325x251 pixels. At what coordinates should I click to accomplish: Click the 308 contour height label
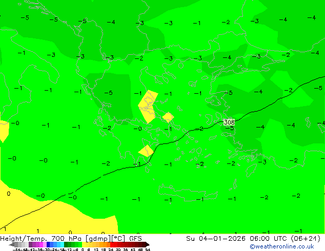[x=229, y=122]
